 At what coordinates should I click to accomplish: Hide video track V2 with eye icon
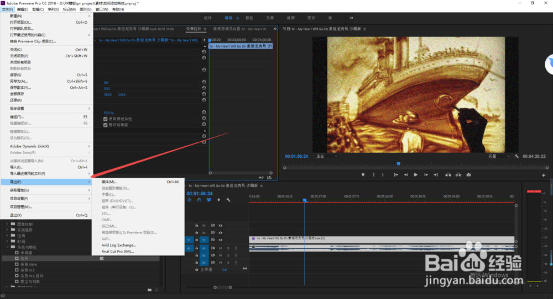pos(221,232)
